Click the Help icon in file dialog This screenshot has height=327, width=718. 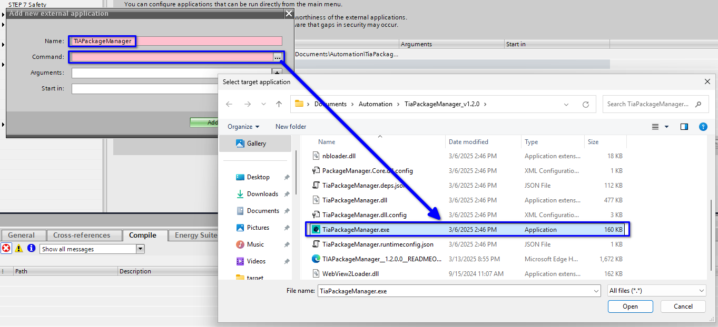[x=703, y=126]
